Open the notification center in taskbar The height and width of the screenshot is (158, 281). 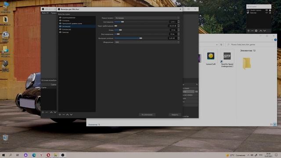point(276,155)
